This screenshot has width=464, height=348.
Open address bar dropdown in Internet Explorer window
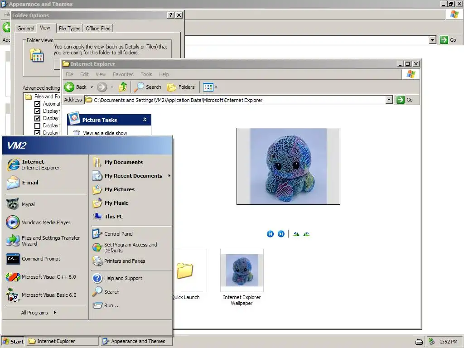[x=389, y=100]
